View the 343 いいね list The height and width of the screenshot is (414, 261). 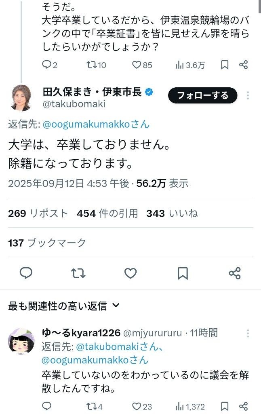tap(172, 213)
